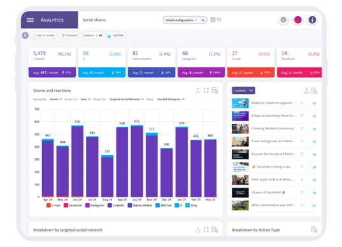This screenshot has height=247, width=342.
Task: Expand Breakdown by targeted social network fullscreen
Action: pyautogui.click(x=206, y=230)
